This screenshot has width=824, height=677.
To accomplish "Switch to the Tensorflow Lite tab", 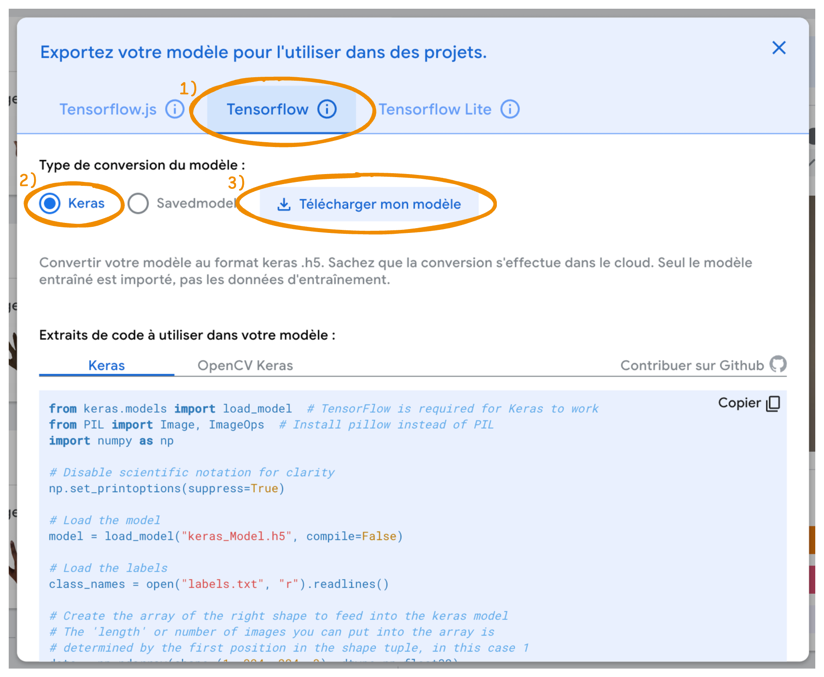I will [434, 109].
